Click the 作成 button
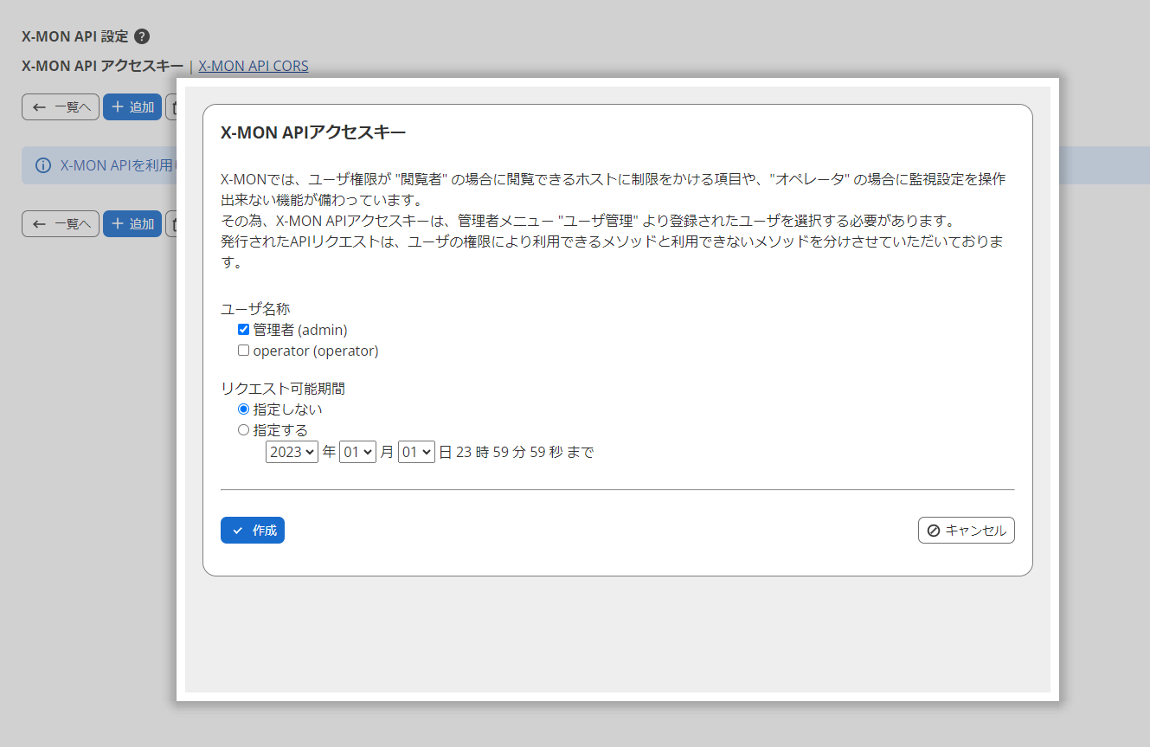1150x747 pixels. click(253, 531)
